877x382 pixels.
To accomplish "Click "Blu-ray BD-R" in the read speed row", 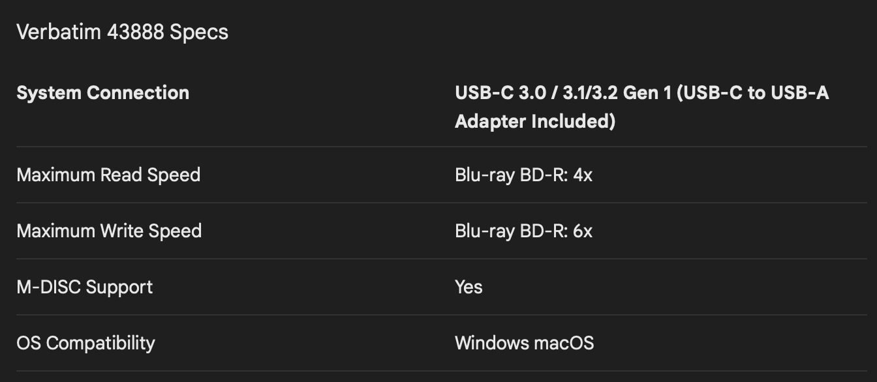I will 510,175.
